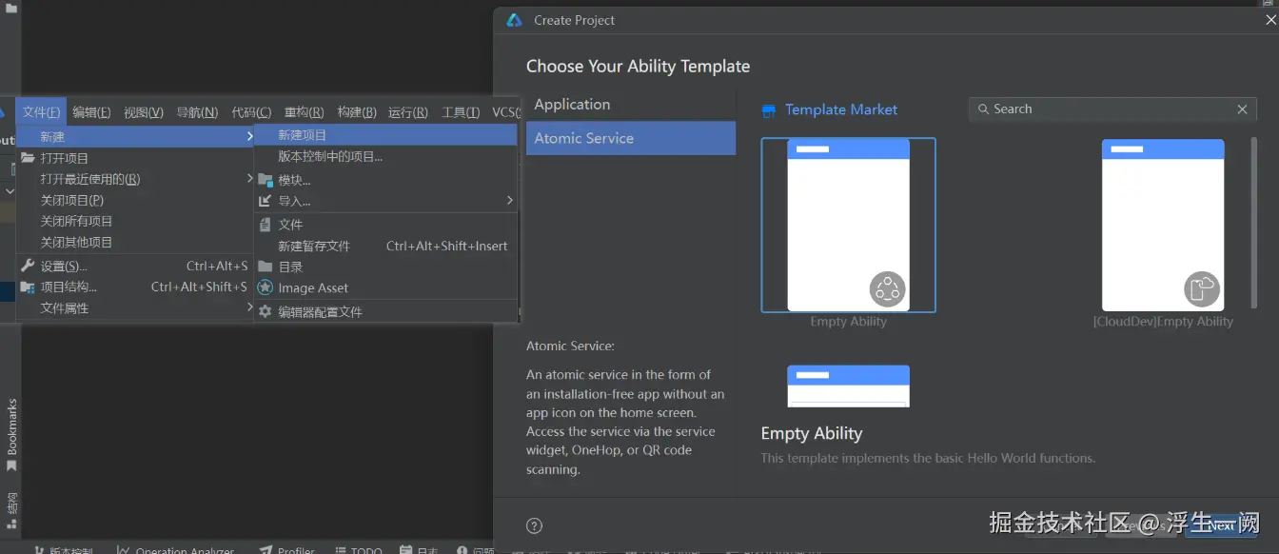Collapse the chevron in the left project panel
The width and height of the screenshot is (1279, 554).
[10, 191]
